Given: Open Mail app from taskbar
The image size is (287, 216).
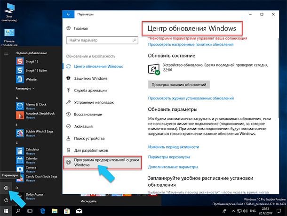Looking at the screenshot, I should pyautogui.click(x=79, y=211).
